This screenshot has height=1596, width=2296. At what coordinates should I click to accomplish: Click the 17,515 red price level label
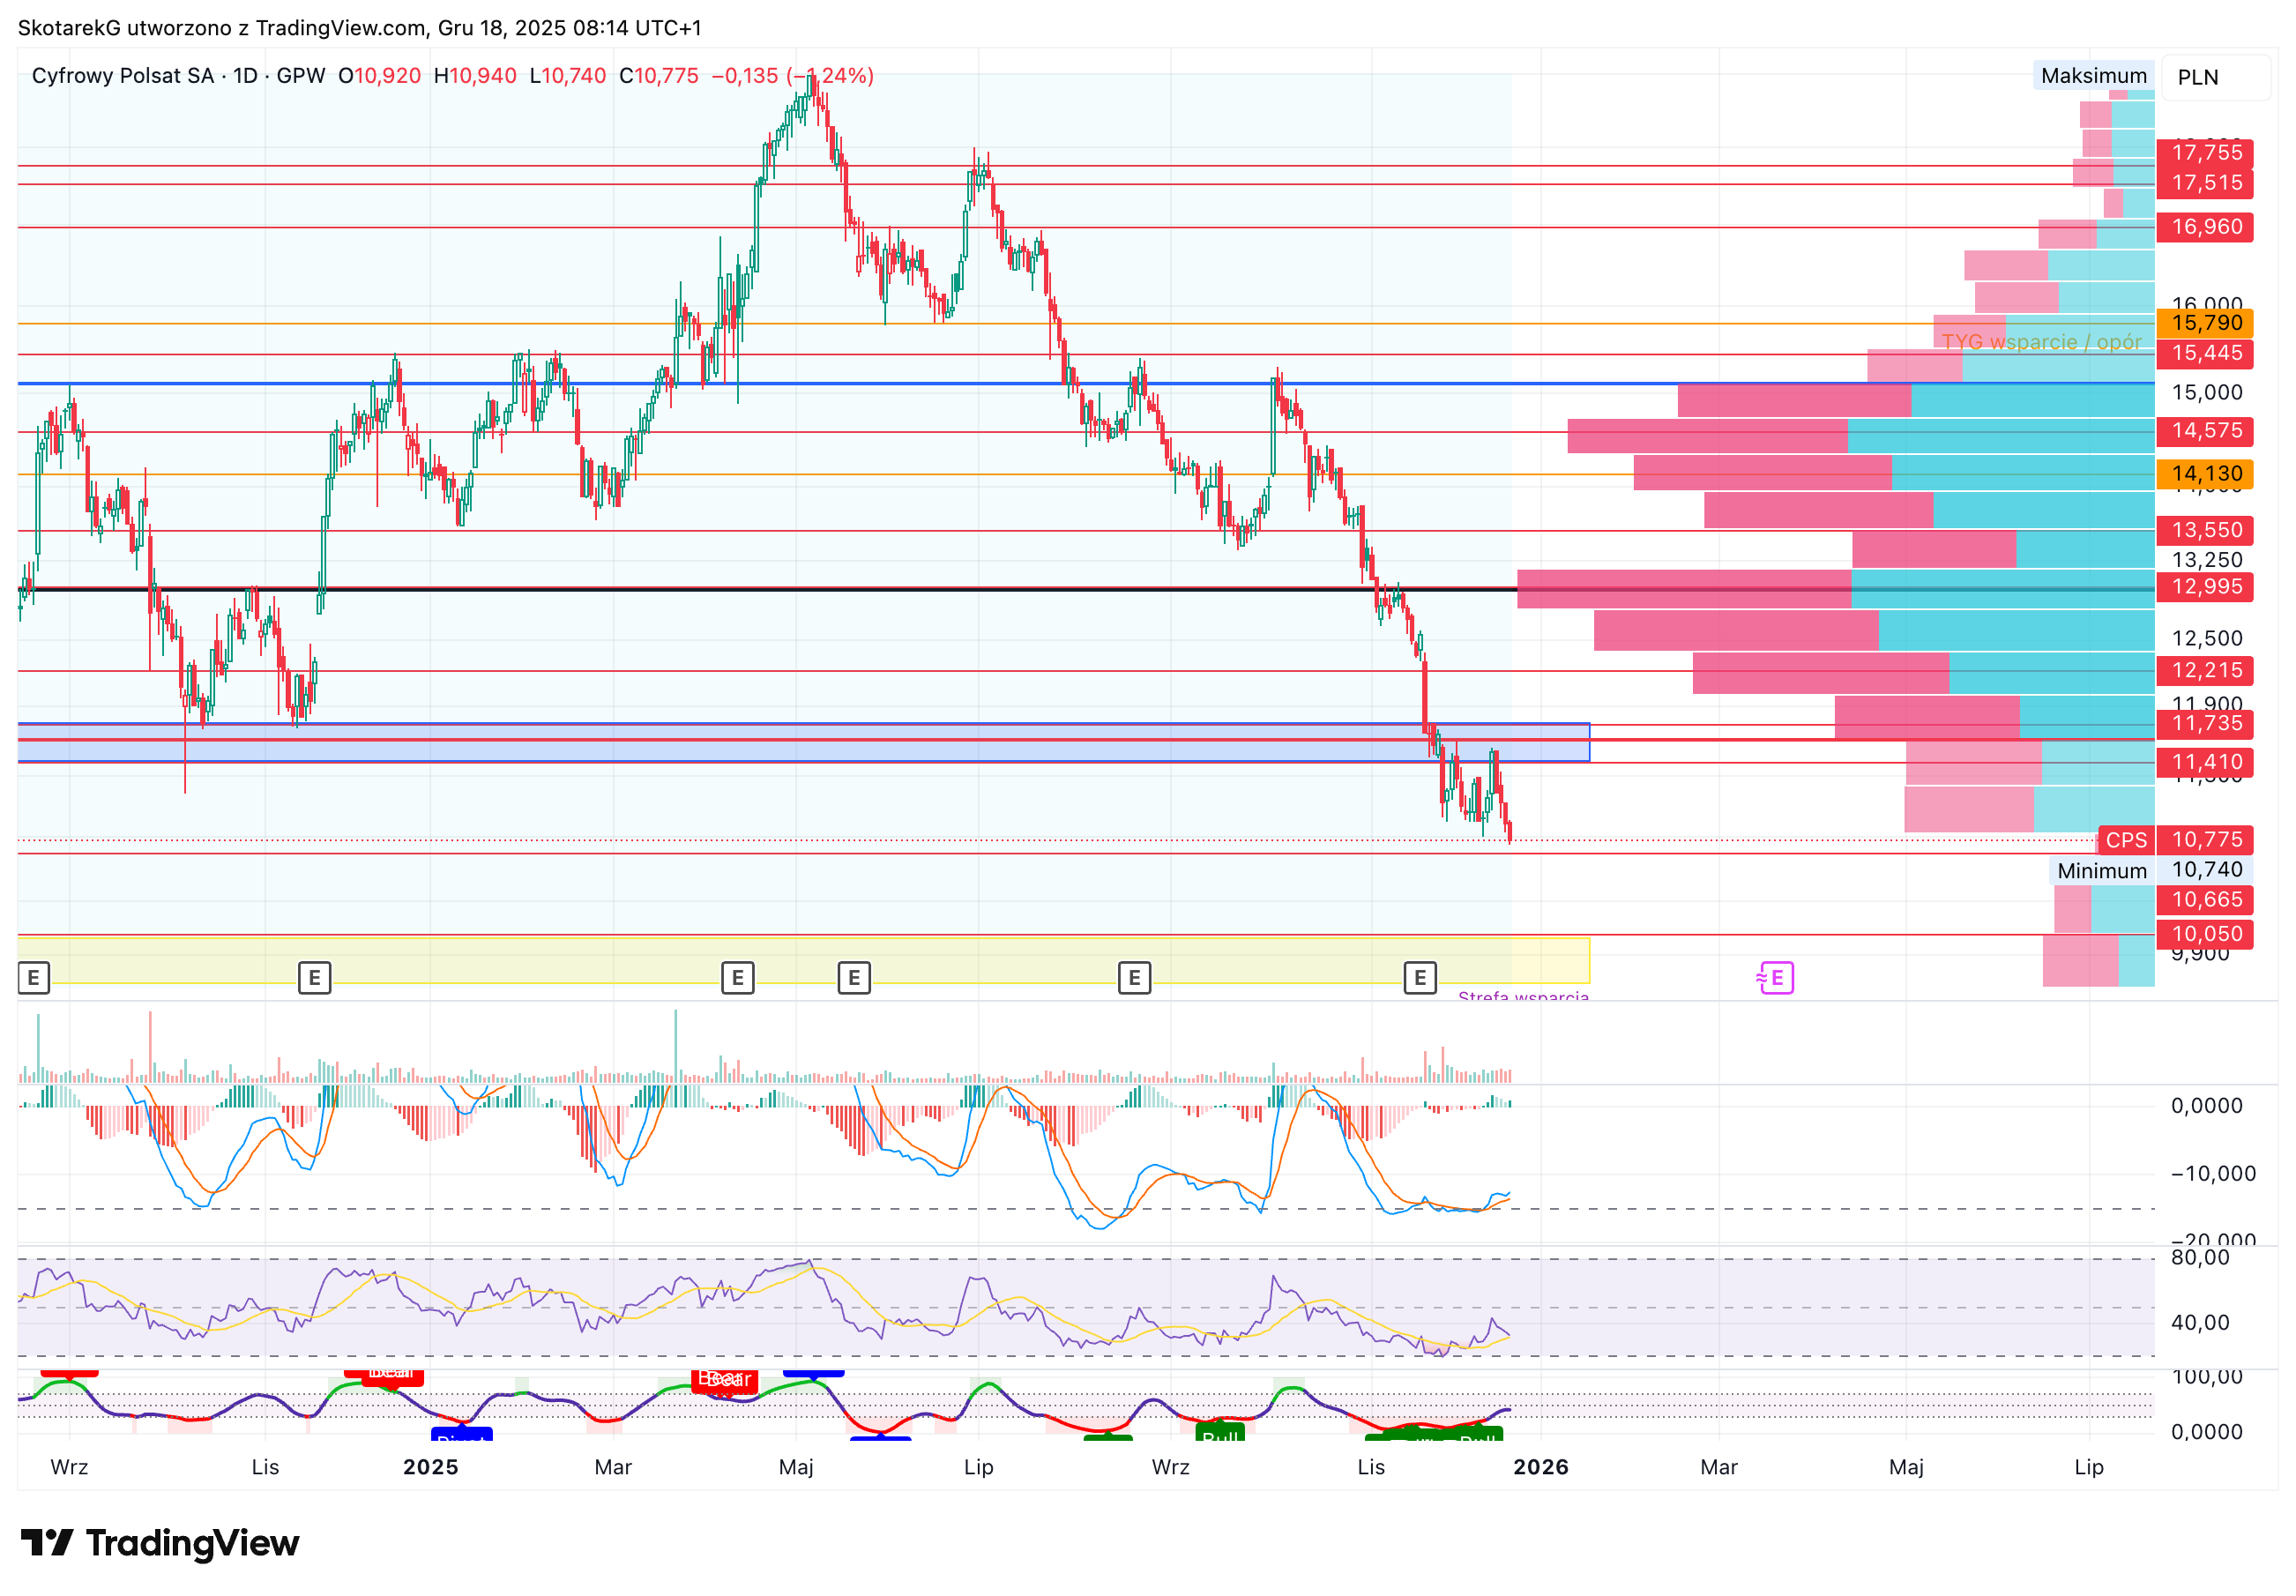click(2206, 183)
